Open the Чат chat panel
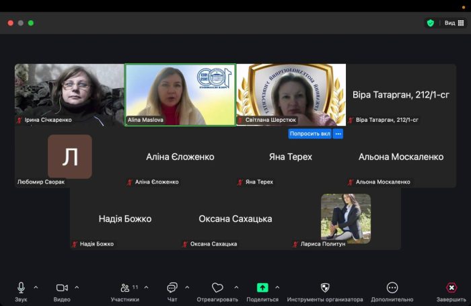The width and height of the screenshot is (471, 306). [x=172, y=288]
